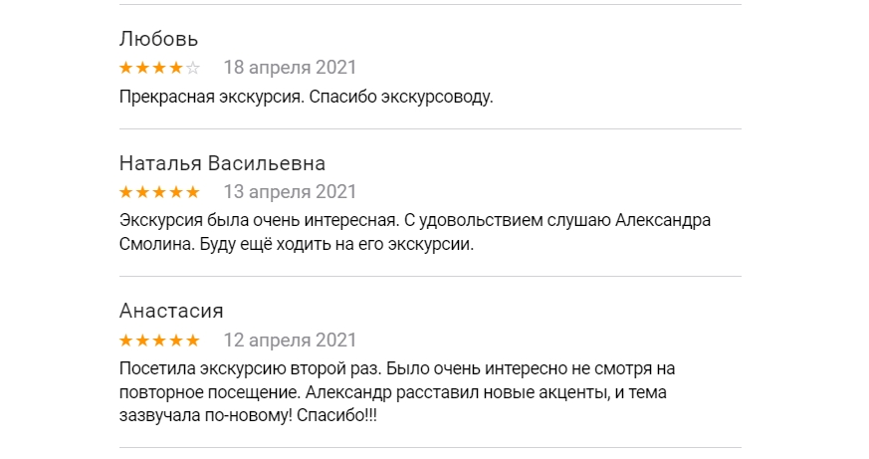Click the reviewer name Наталья Васильевна
The image size is (869, 459).
pyautogui.click(x=222, y=163)
